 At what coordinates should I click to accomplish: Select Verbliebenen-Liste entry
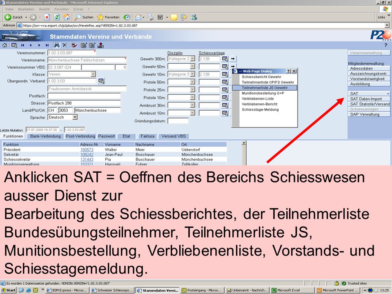258,99
